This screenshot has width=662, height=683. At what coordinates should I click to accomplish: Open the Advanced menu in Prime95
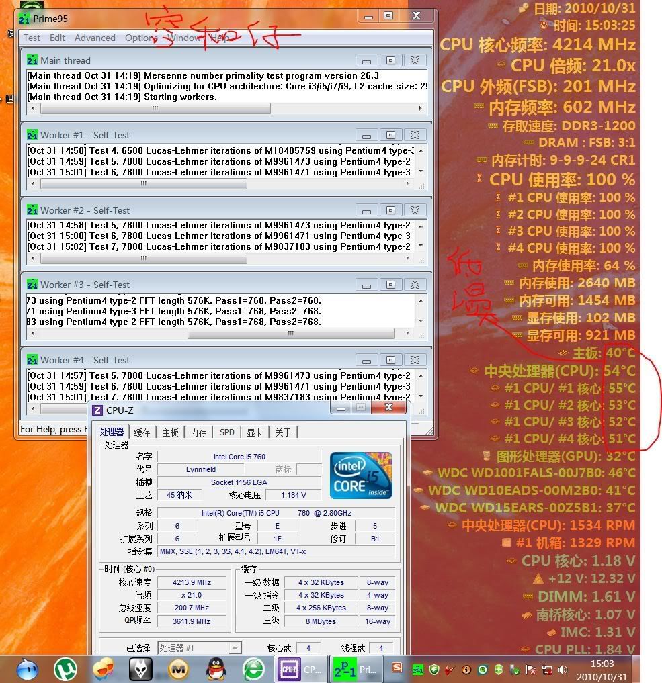pyautogui.click(x=95, y=38)
